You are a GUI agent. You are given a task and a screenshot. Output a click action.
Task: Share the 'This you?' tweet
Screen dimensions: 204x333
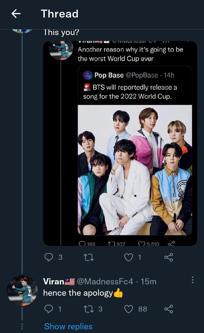click(169, 257)
